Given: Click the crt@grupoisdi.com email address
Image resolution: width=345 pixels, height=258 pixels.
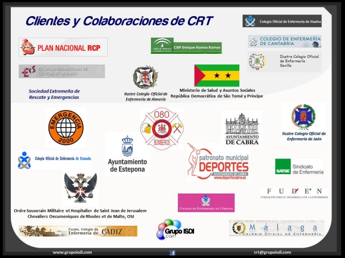Looking at the screenshot, I should 272,252.
